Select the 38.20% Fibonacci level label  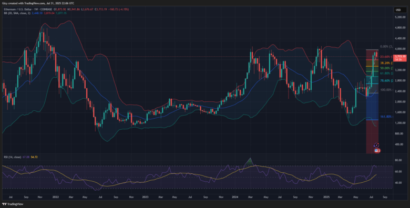pyautogui.click(x=386, y=63)
